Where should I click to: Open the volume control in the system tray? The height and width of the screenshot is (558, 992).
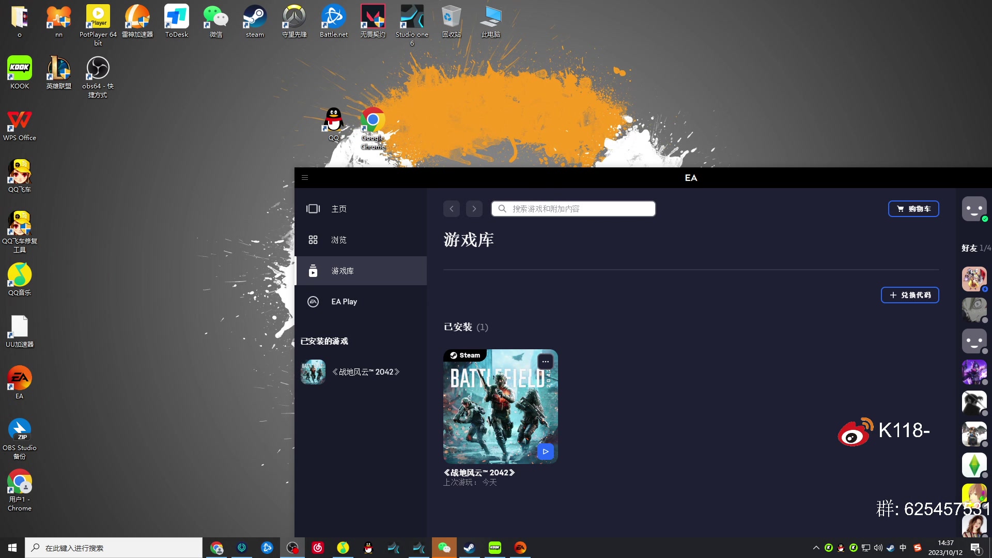point(878,548)
